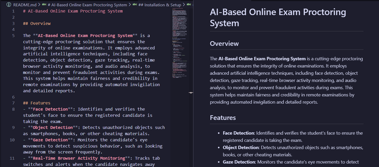The width and height of the screenshot is (379, 167).
Task: Click '**Face Detection**' in the markdown source
Action: 50,109
